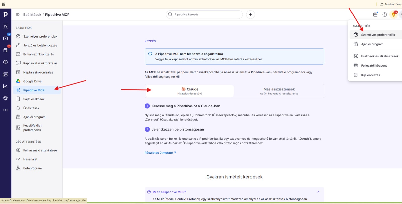Choose Eszközök és alkalmazások in the dropdown menu
Image resolution: width=402 pixels, height=204 pixels.
tap(376, 56)
